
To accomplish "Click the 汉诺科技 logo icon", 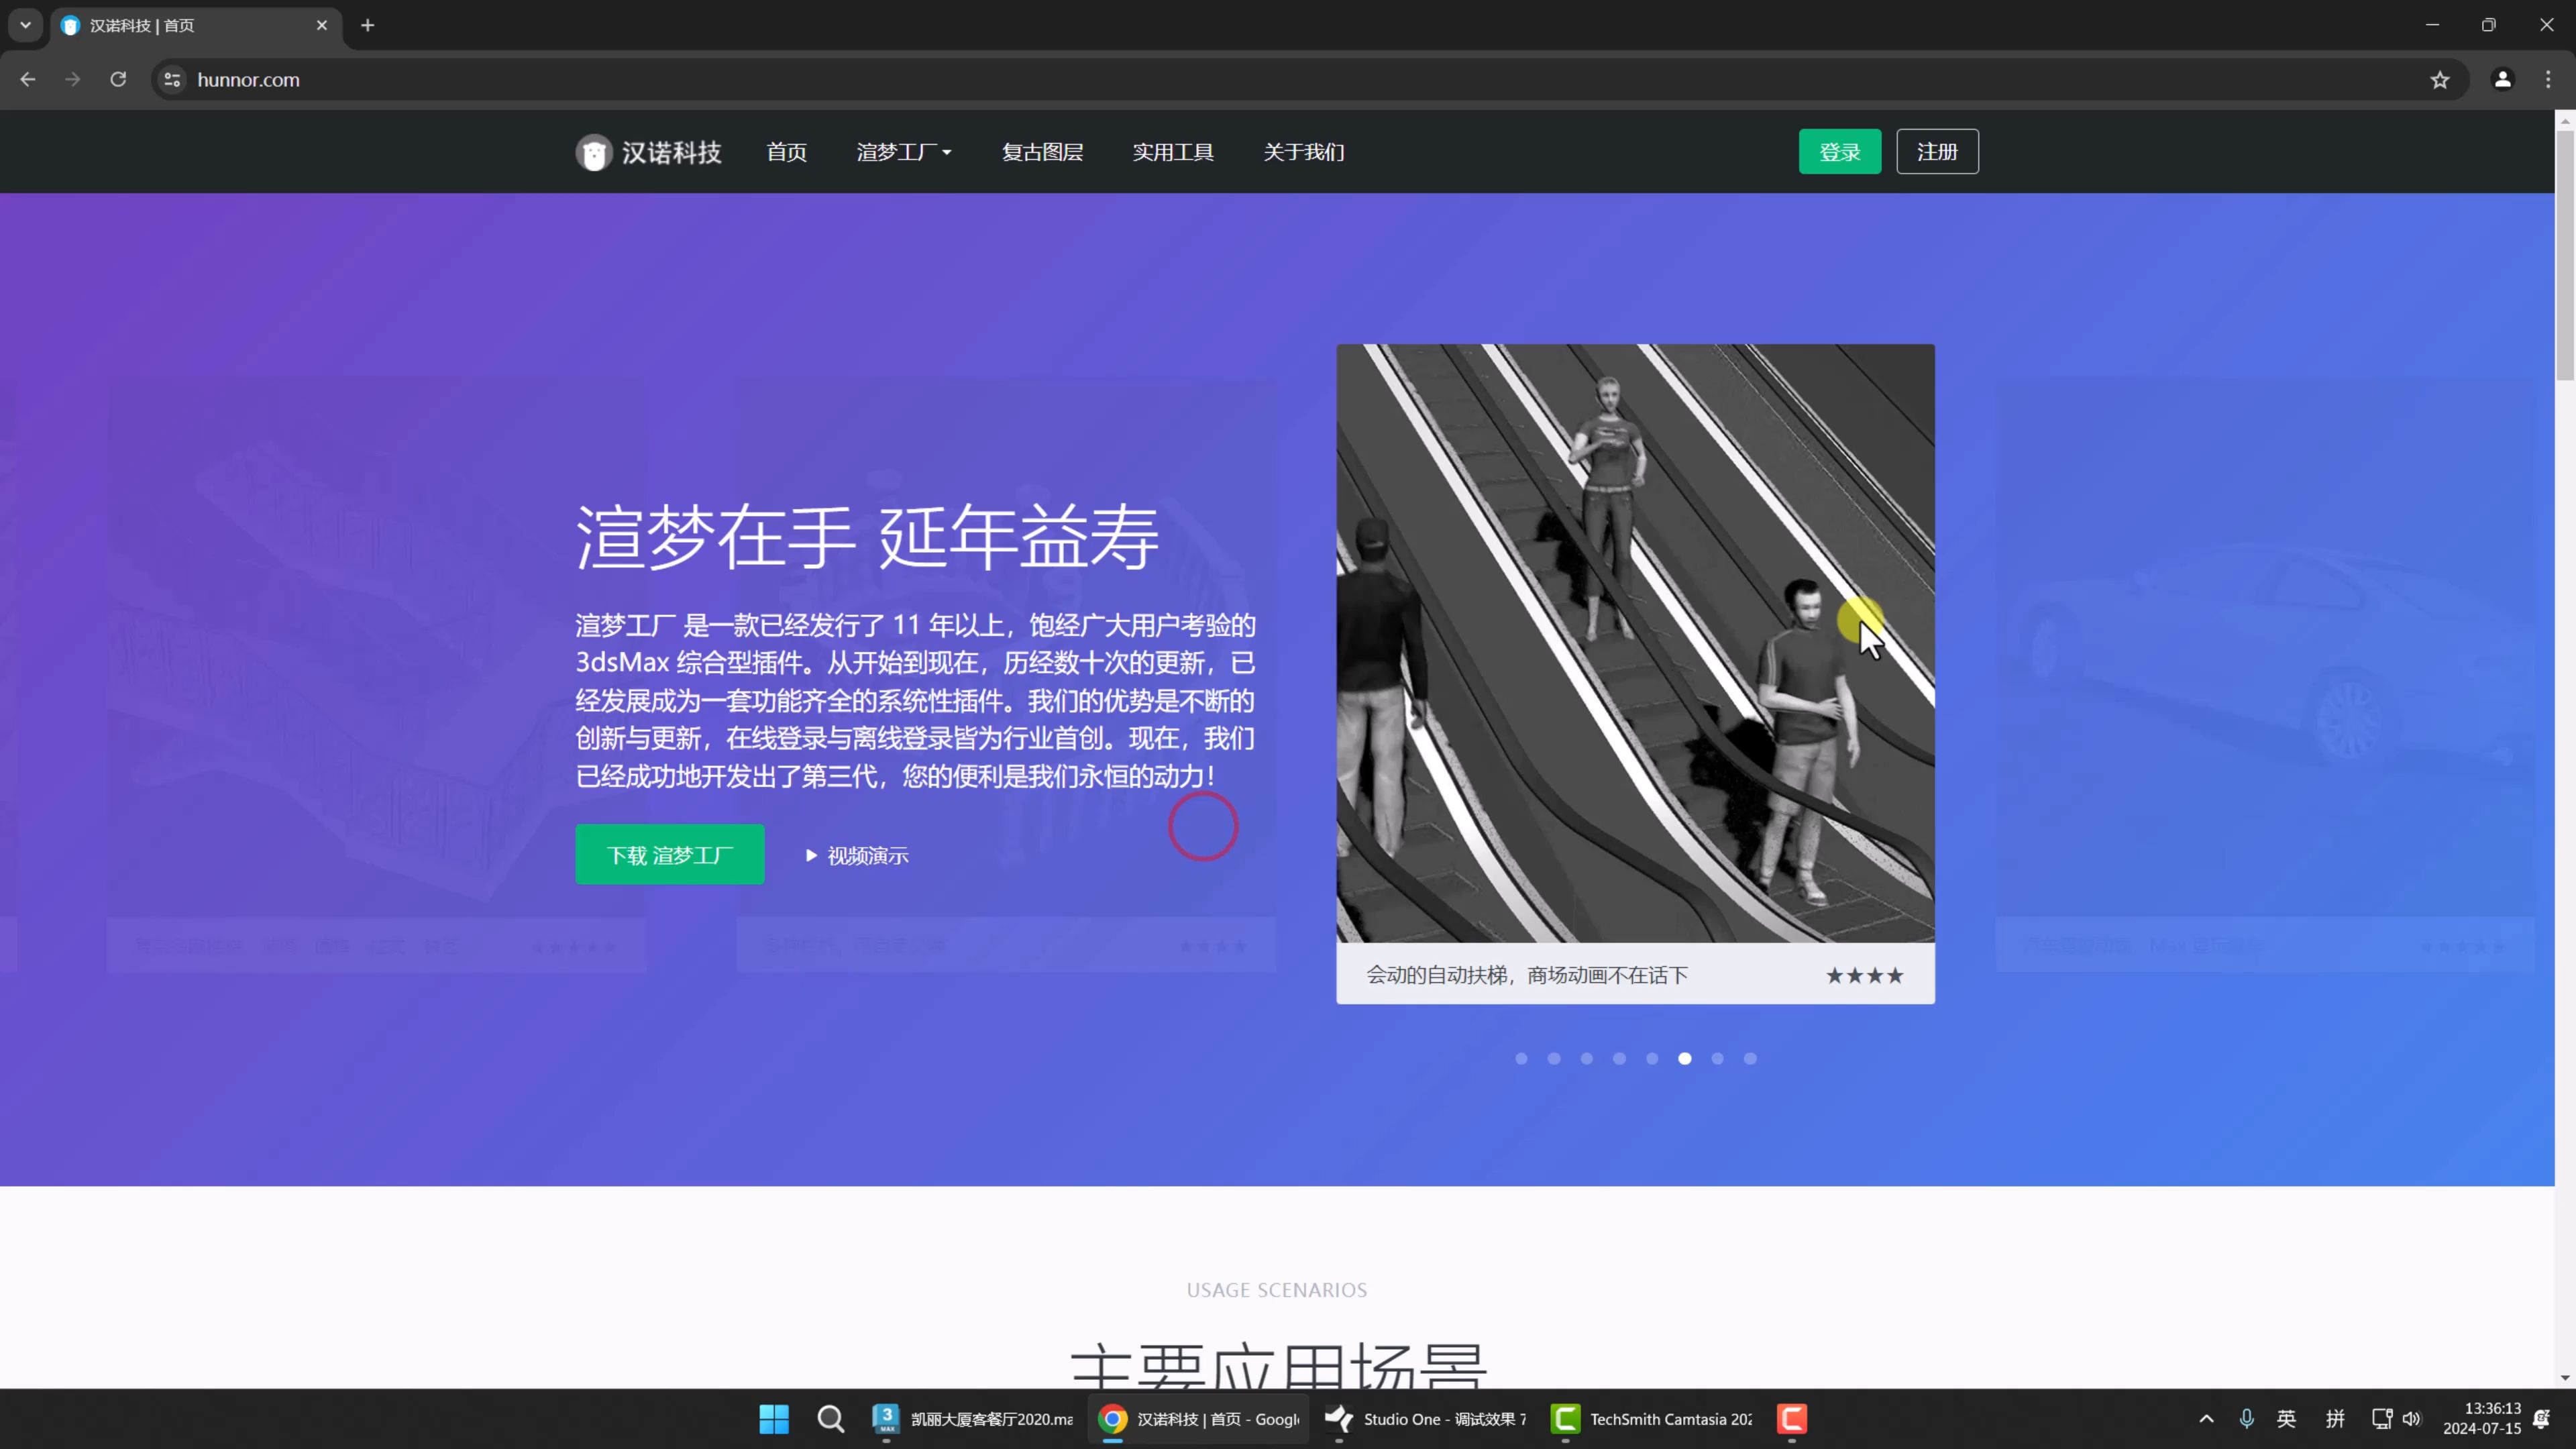I will pos(593,152).
